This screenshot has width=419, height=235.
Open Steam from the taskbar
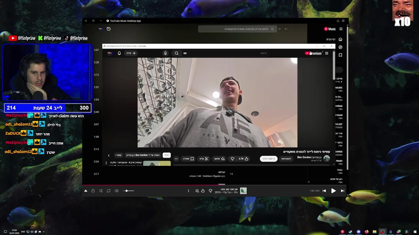(350, 232)
